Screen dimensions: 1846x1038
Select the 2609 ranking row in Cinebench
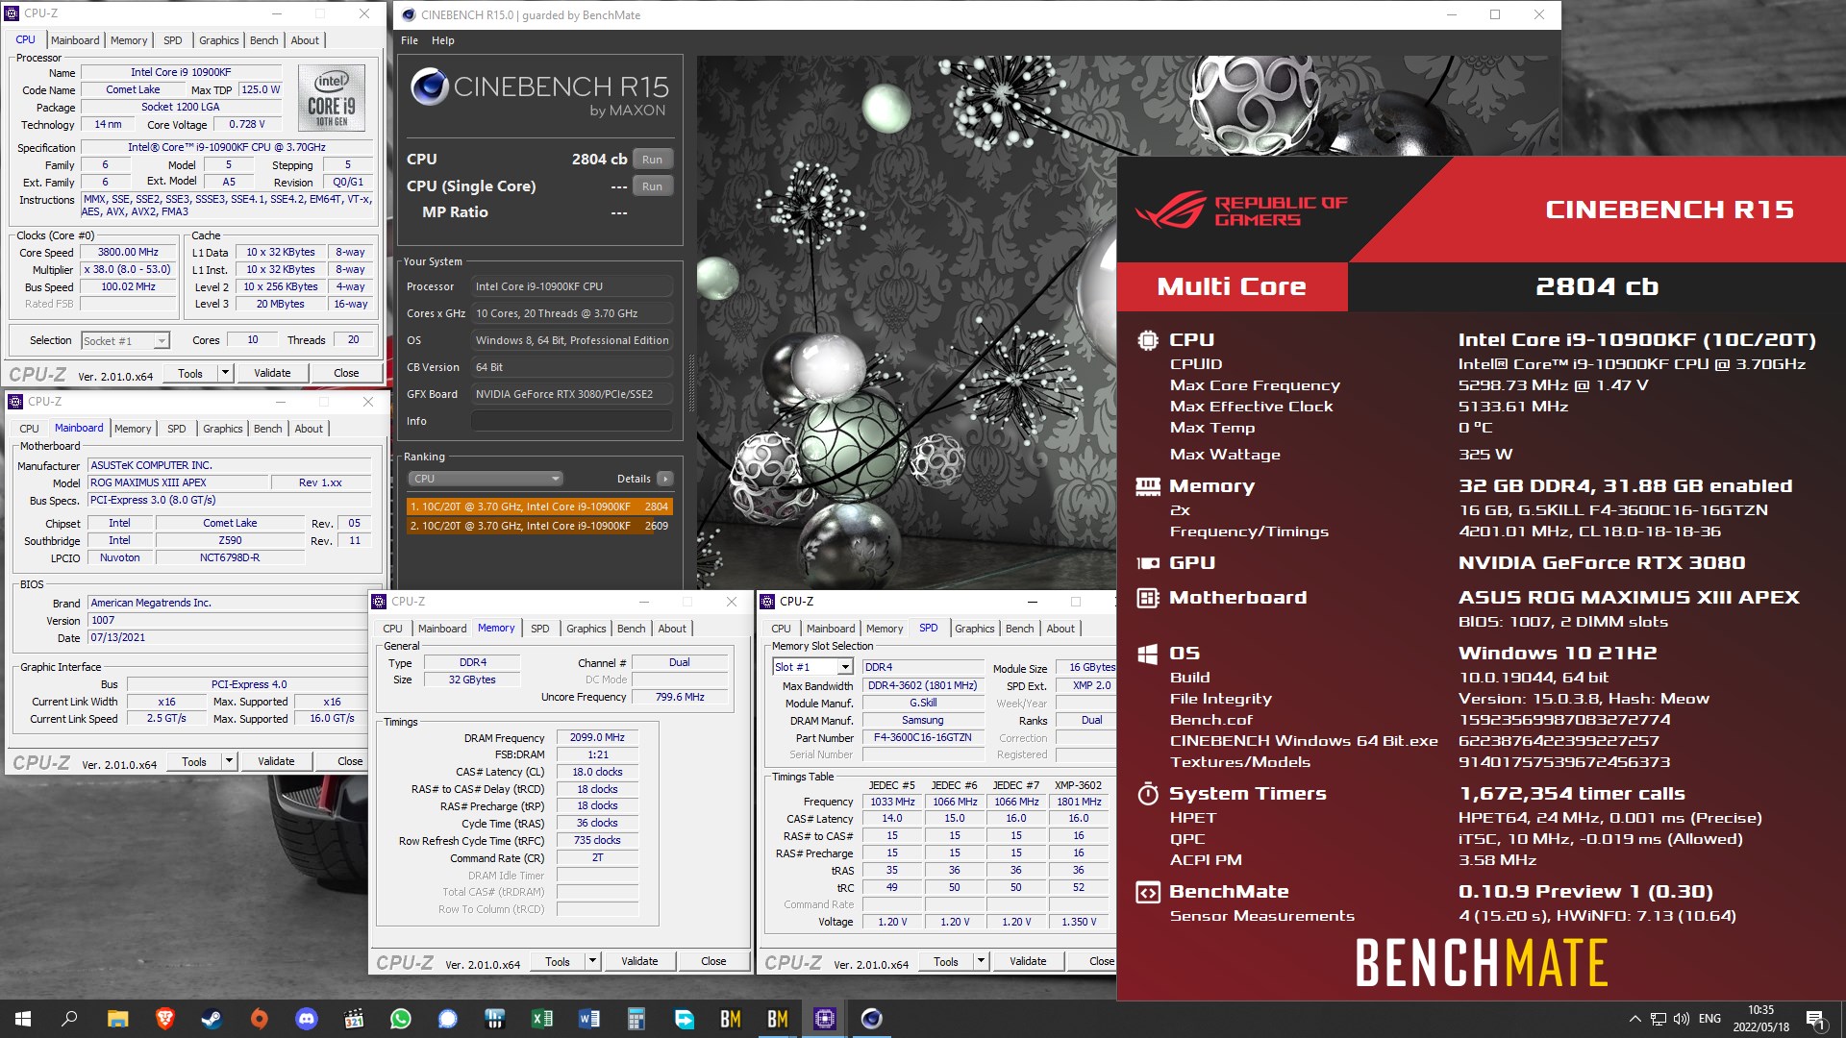[538, 526]
